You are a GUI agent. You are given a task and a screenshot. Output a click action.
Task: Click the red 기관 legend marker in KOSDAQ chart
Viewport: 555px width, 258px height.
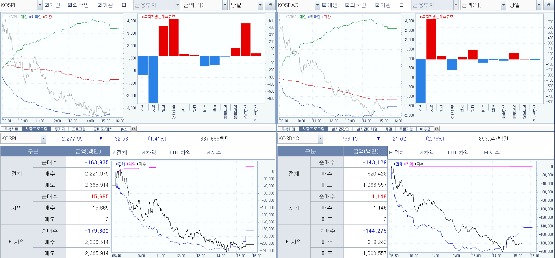(x=322, y=17)
